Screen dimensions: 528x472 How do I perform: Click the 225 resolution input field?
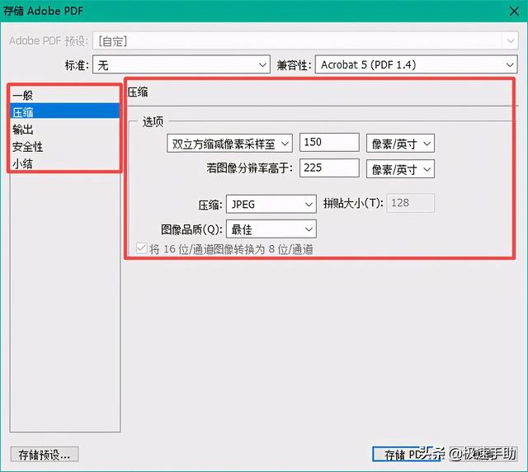329,168
